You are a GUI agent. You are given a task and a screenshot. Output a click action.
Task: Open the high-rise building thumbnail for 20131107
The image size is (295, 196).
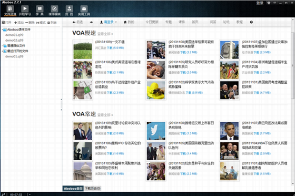(229, 50)
